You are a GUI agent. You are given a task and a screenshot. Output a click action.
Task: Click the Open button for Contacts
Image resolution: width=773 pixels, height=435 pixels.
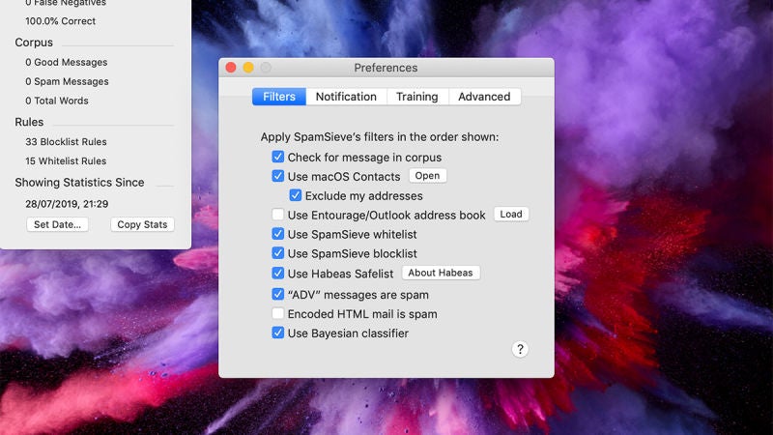pos(427,176)
